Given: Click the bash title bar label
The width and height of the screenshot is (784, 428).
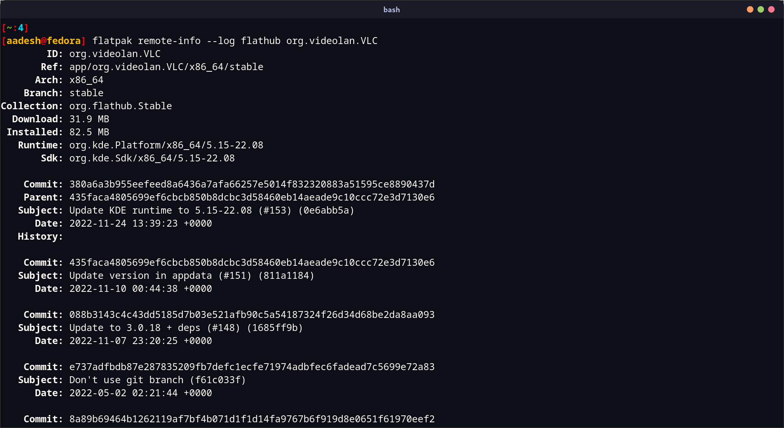Looking at the screenshot, I should 391,9.
